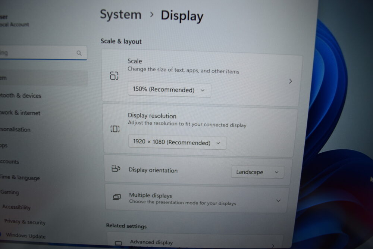Open Scale details with right chevron
This screenshot has width=373, height=249.
tap(290, 81)
